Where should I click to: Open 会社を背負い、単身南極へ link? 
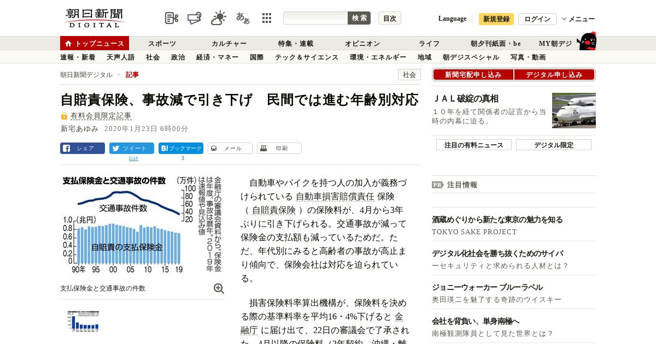476,321
